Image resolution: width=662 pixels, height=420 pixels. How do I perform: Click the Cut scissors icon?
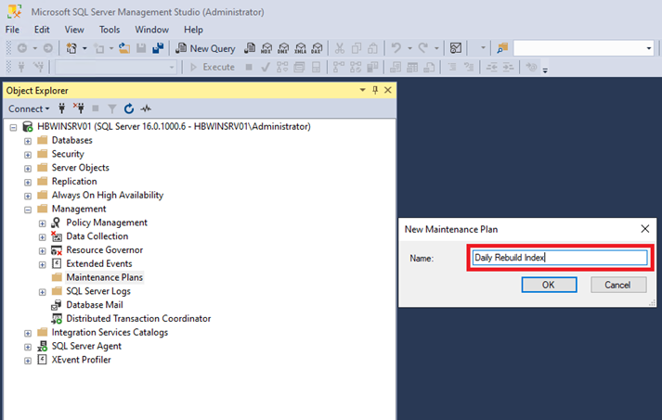(x=340, y=48)
